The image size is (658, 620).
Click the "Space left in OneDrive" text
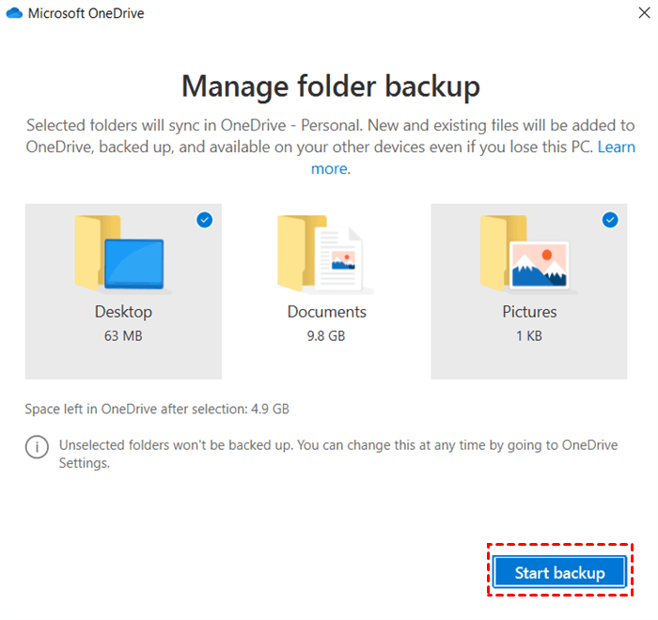[157, 409]
